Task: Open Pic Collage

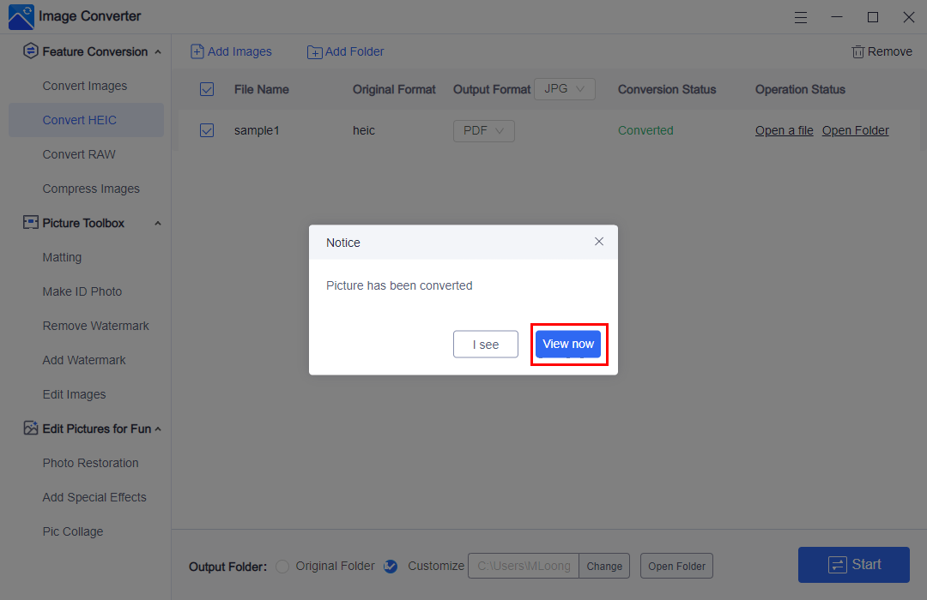Action: point(73,531)
